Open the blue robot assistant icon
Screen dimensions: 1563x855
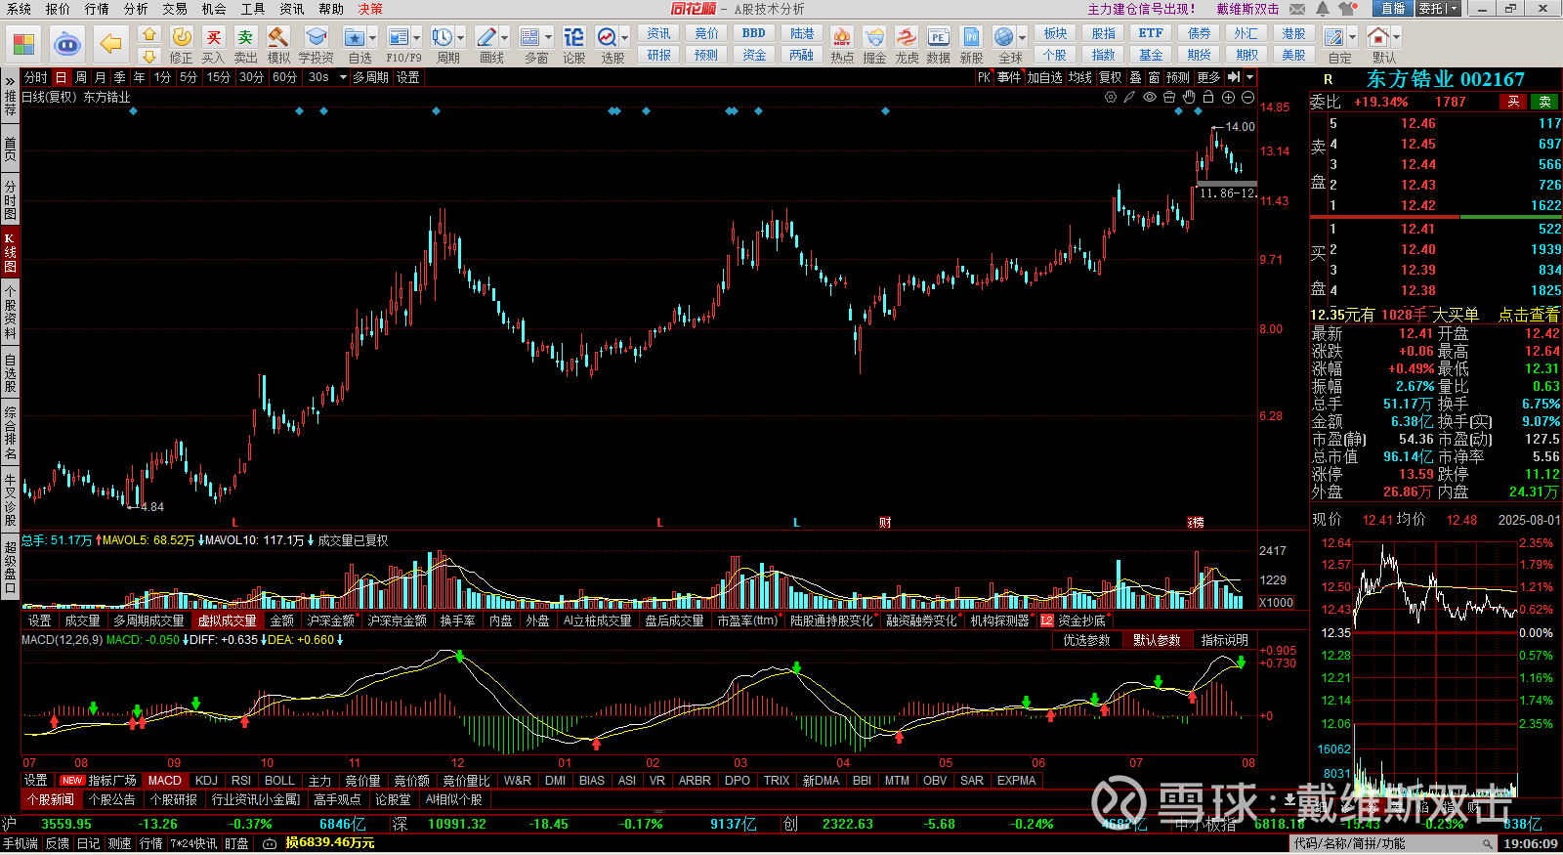(x=67, y=44)
